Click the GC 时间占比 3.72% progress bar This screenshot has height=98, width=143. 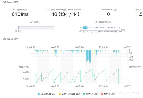[36, 28]
